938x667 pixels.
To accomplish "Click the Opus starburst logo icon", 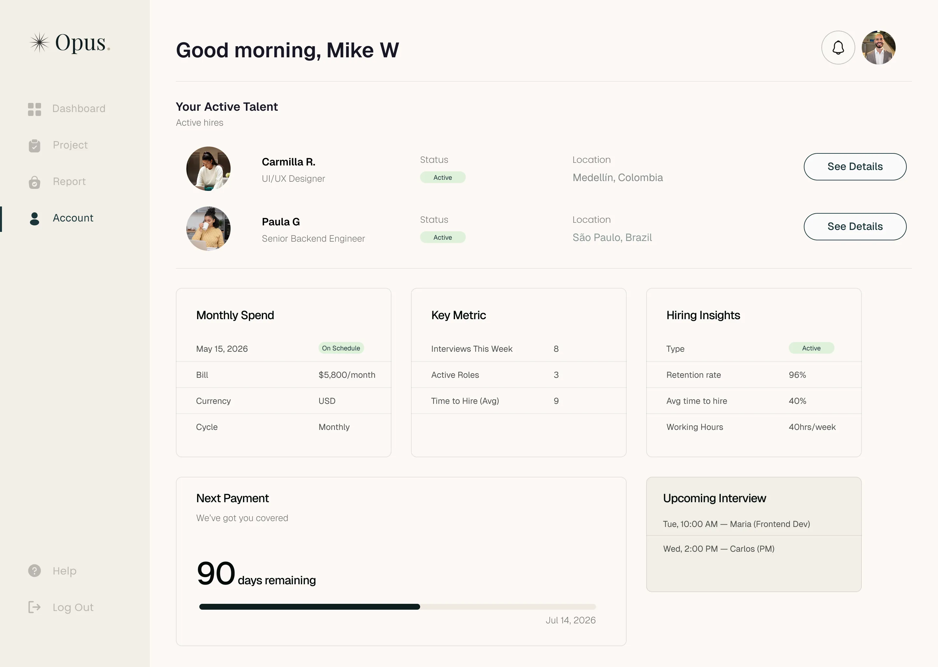I will pos(39,42).
